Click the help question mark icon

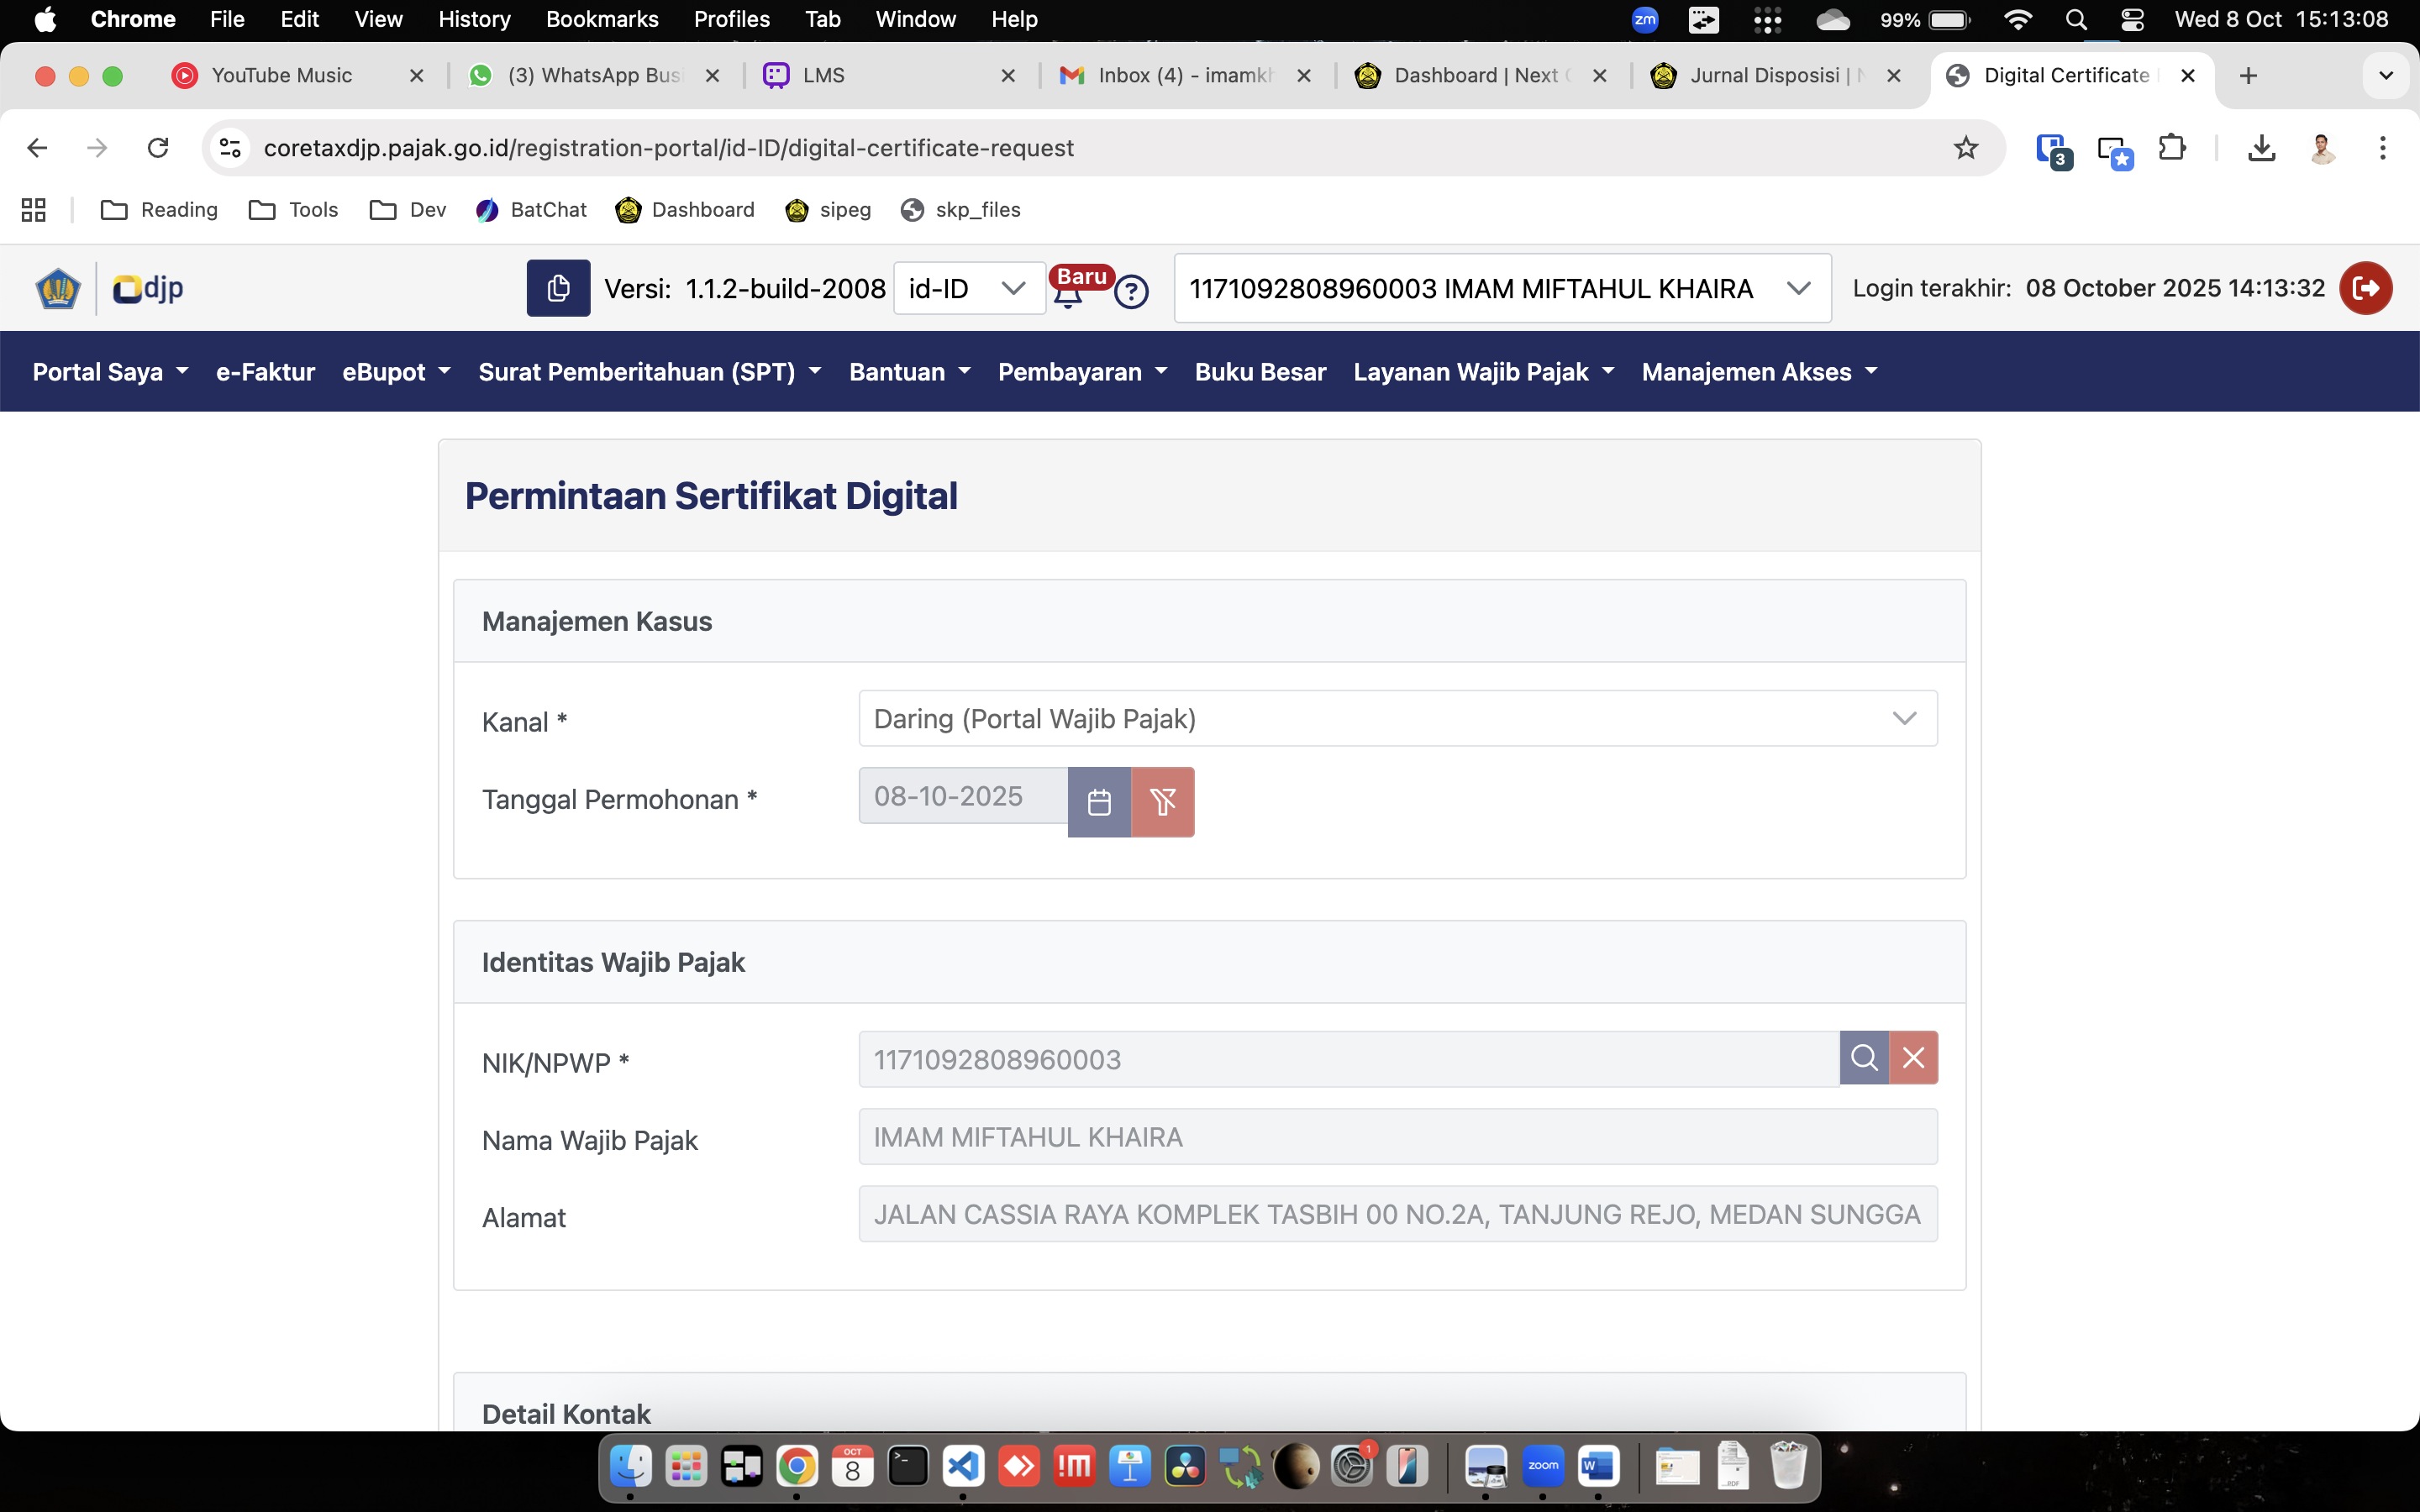1131,292
